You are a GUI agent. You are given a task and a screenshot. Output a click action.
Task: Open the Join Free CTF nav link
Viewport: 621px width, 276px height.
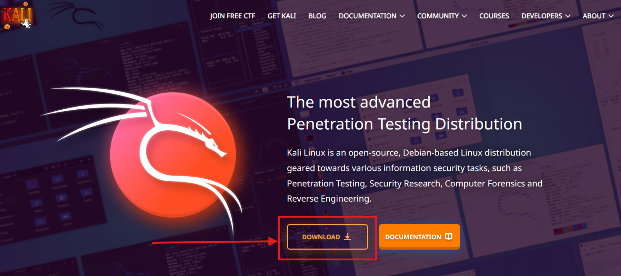tap(232, 16)
